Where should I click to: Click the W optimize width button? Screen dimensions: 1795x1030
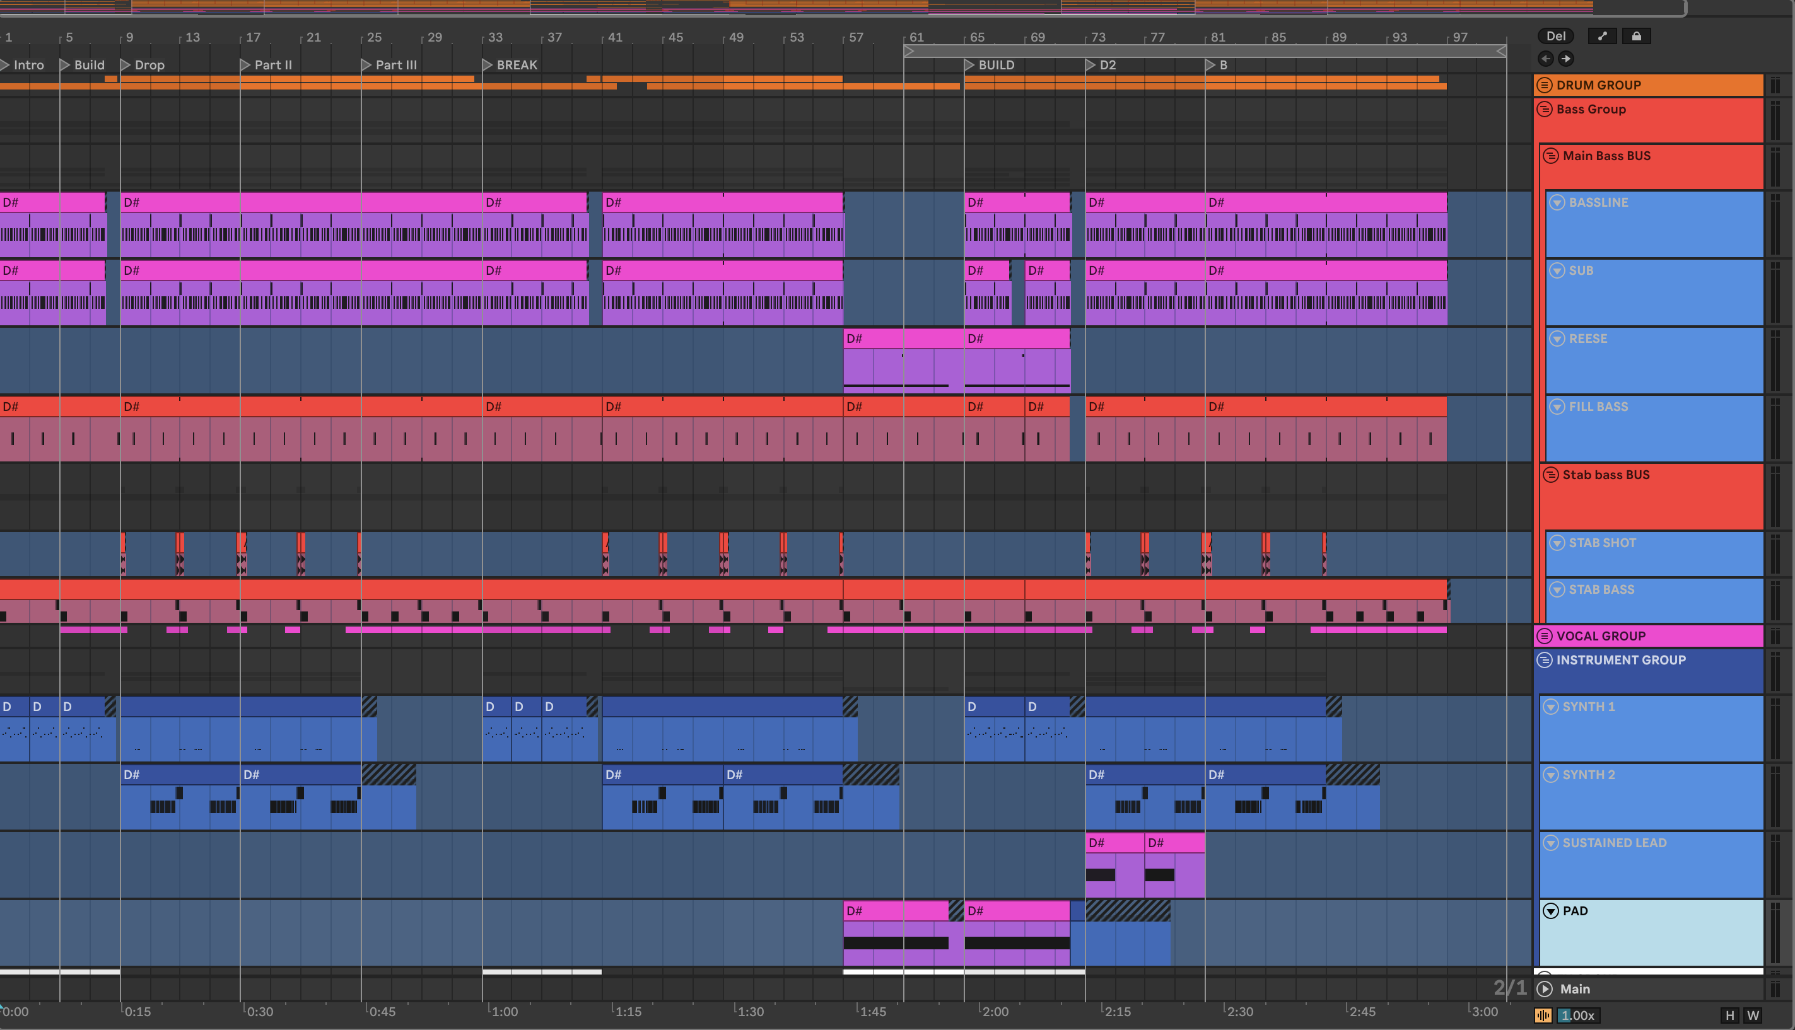(x=1753, y=1015)
